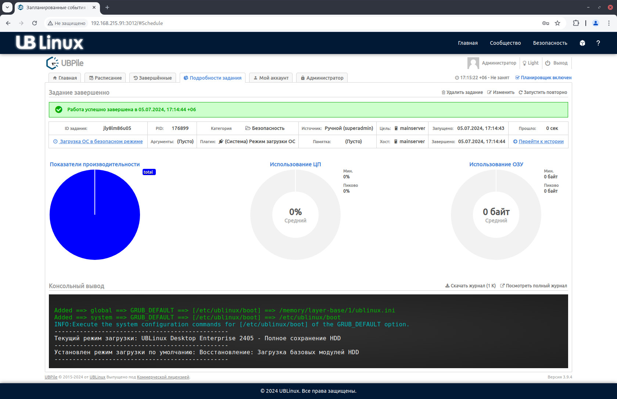Open the browser profile icon
This screenshot has width=617, height=399.
pyautogui.click(x=596, y=23)
